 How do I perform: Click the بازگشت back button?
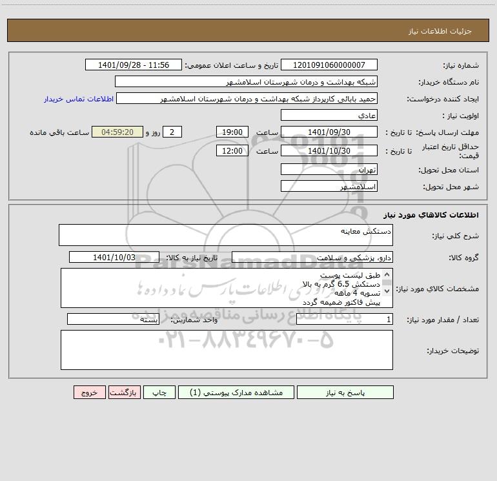pos(124,392)
